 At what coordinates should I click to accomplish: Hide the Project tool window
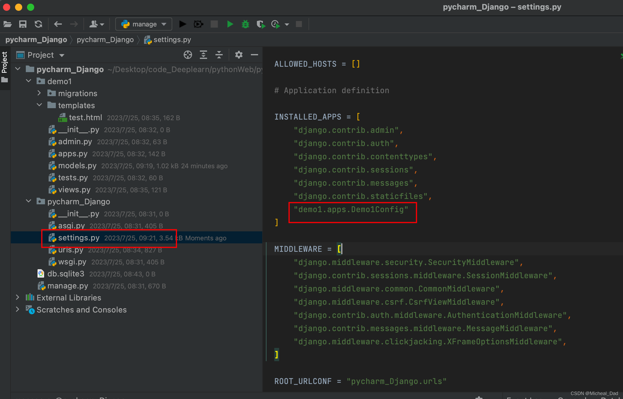254,55
